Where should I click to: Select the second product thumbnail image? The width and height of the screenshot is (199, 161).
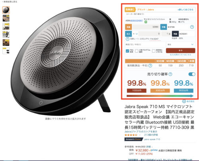tap(6, 18)
